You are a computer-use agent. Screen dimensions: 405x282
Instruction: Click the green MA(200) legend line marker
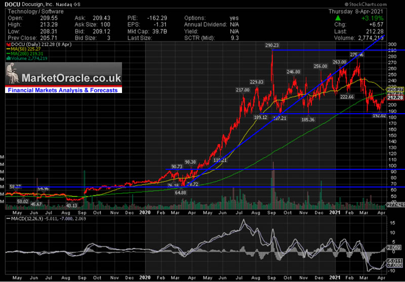tap(7, 54)
